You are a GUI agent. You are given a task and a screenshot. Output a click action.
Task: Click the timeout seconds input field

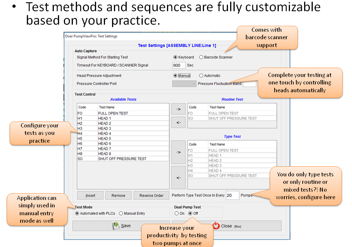pyautogui.click(x=179, y=65)
